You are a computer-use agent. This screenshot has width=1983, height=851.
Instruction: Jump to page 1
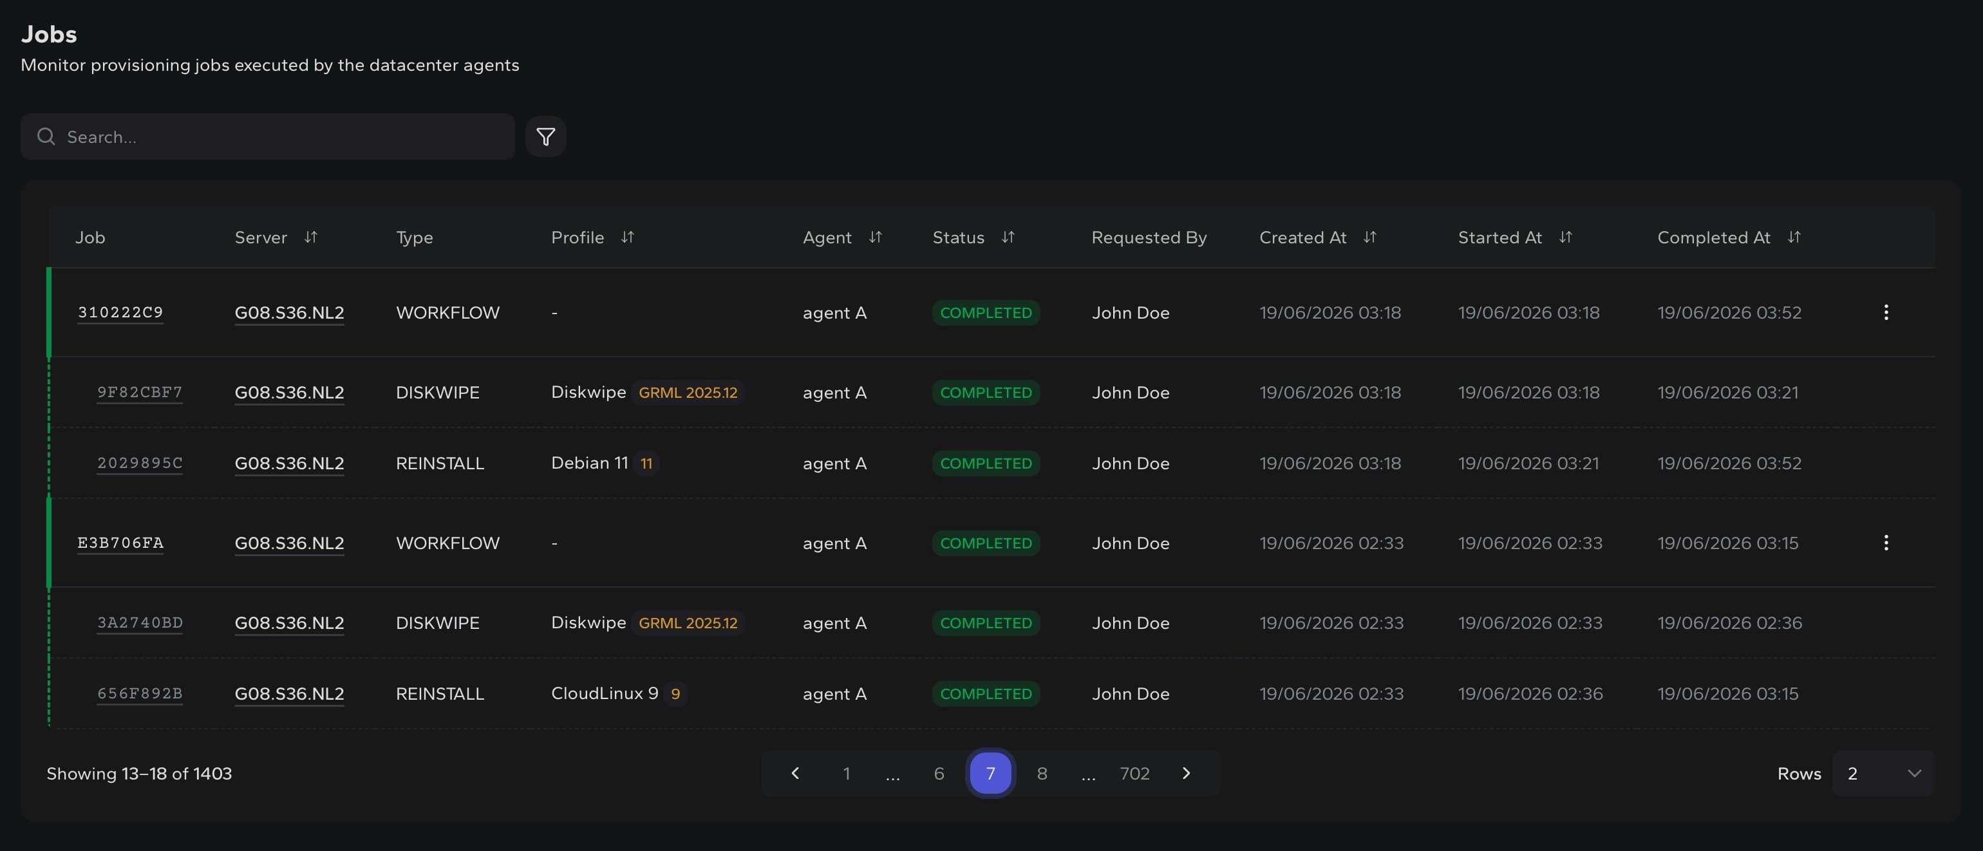pos(846,773)
